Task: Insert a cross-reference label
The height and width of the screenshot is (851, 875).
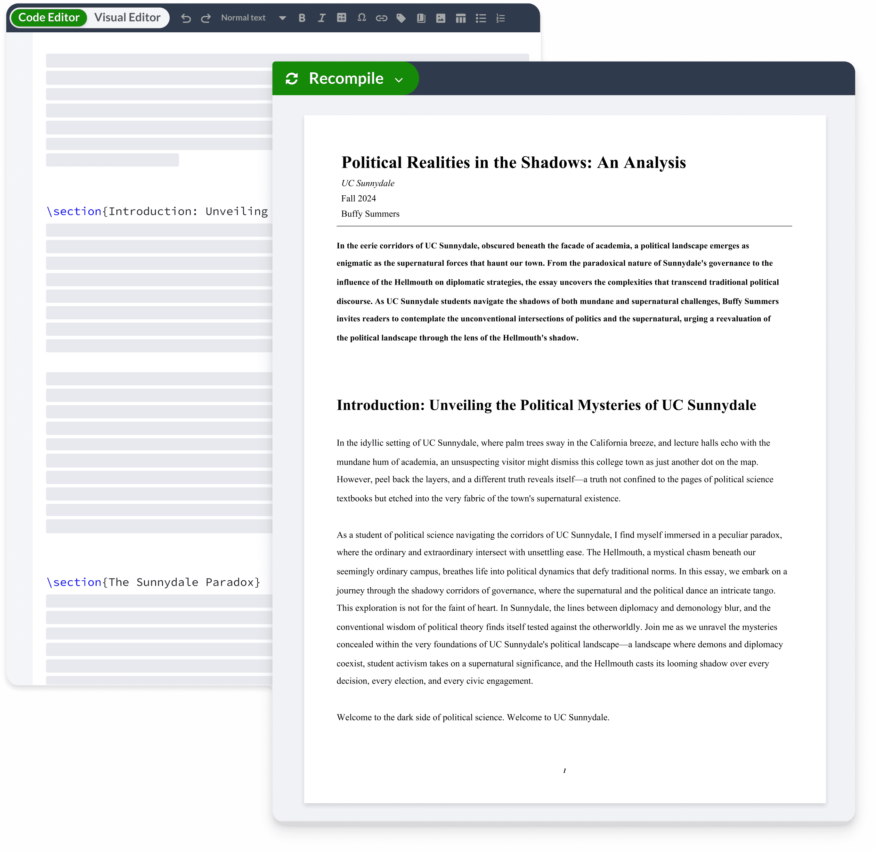Action: coord(400,18)
